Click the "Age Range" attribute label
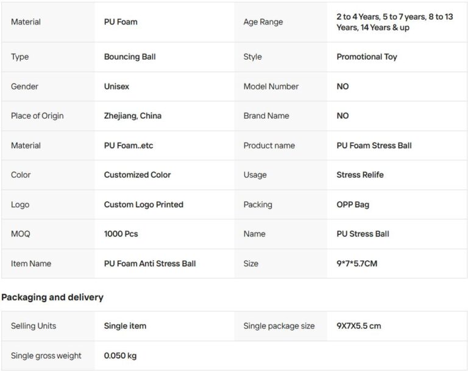The image size is (468, 371). (263, 22)
